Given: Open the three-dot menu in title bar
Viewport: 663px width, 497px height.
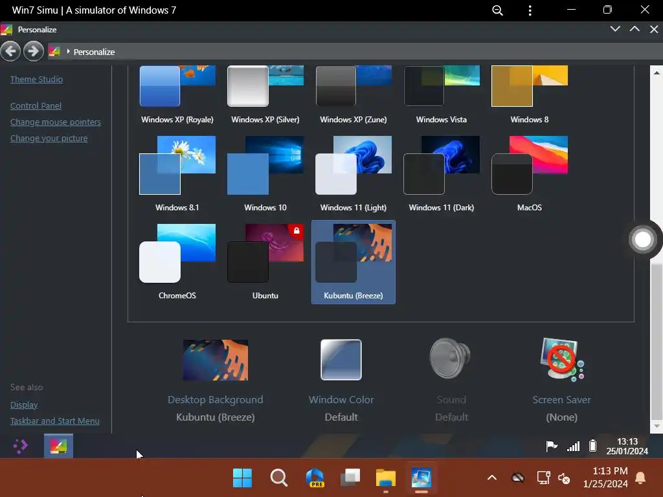Looking at the screenshot, I should (x=530, y=10).
